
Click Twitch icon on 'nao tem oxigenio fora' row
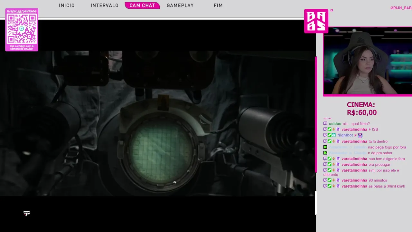click(x=325, y=159)
